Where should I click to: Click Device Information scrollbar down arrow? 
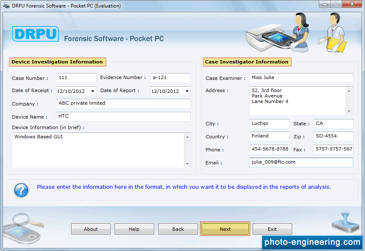pos(187,164)
